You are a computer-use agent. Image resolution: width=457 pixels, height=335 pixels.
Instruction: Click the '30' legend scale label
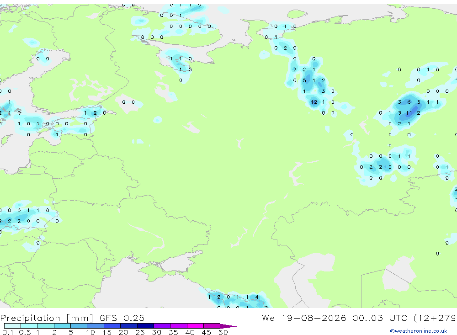tap(157, 332)
